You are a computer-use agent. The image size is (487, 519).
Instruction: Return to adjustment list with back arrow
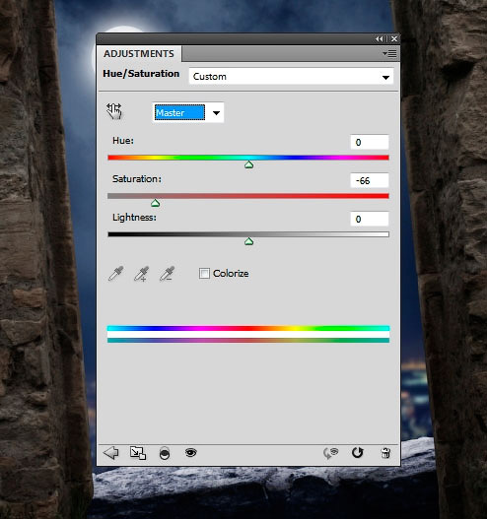(111, 452)
